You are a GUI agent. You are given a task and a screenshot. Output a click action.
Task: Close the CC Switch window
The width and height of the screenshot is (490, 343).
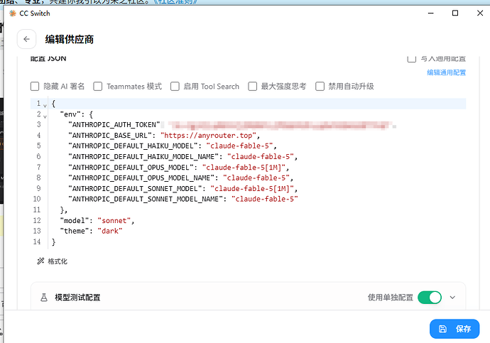(480, 13)
